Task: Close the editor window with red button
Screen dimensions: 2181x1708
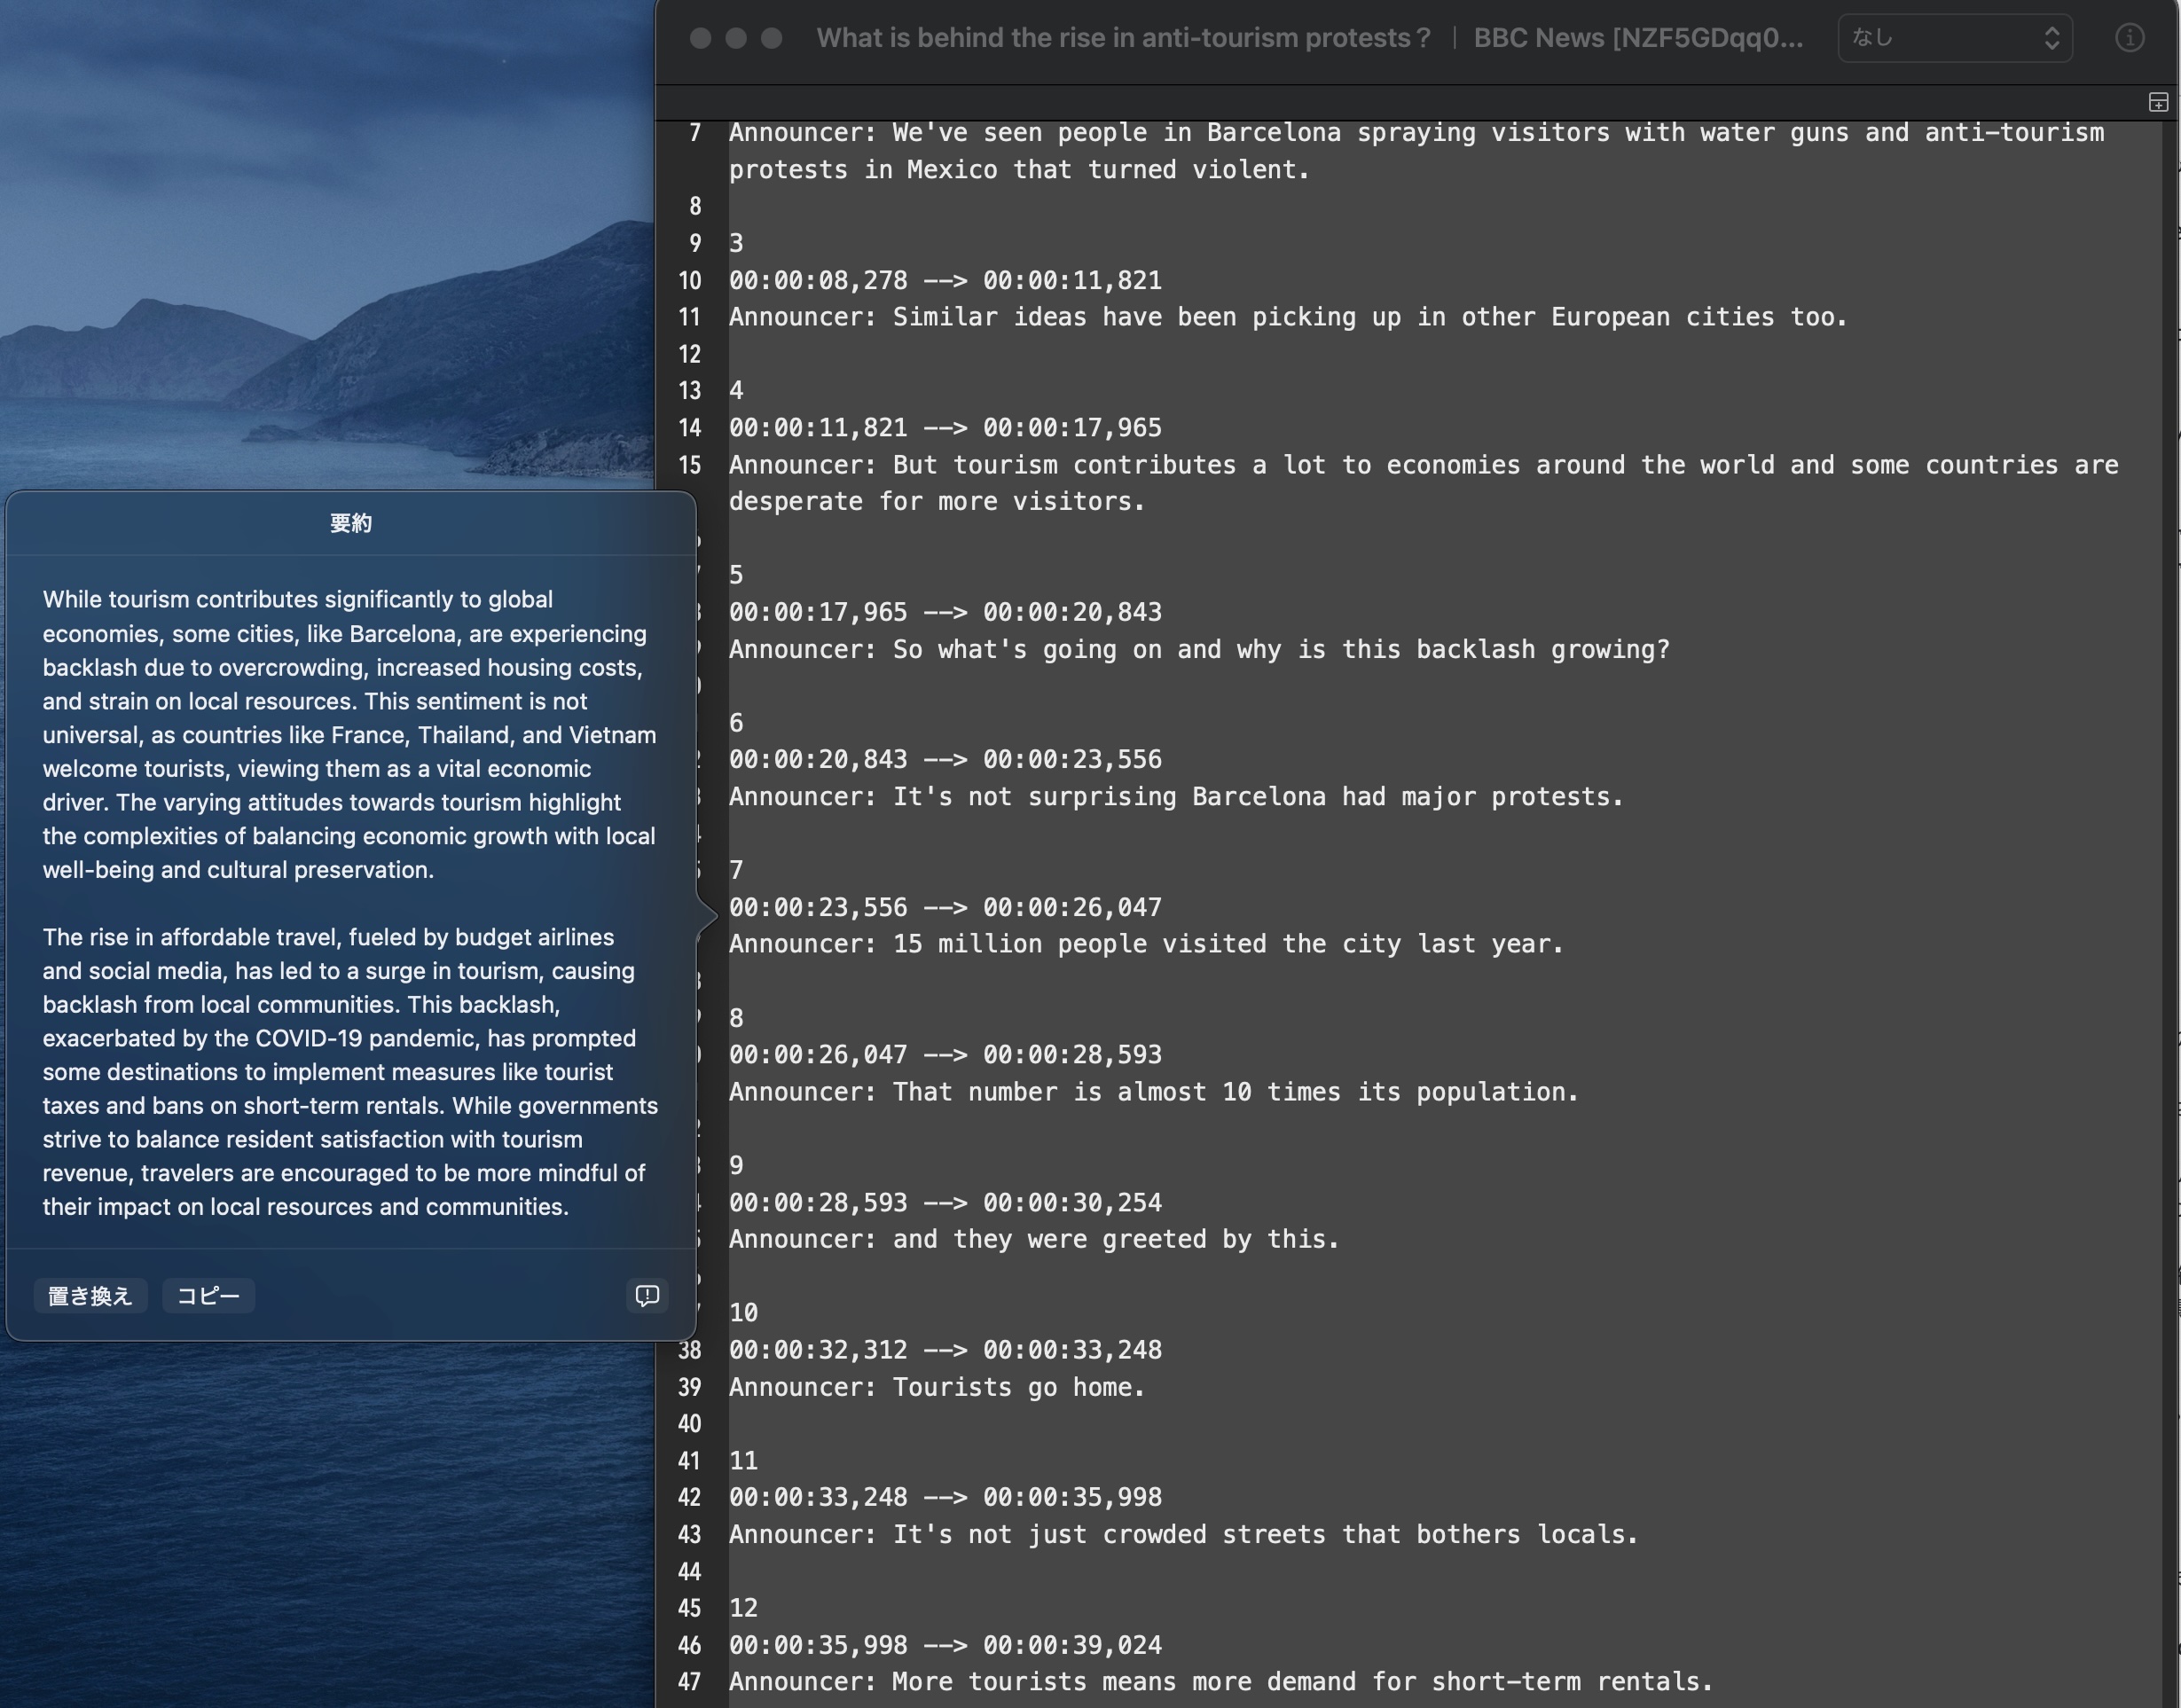Action: (x=700, y=38)
